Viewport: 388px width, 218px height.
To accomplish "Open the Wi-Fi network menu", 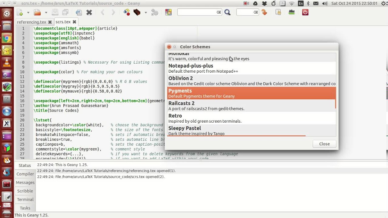I will coord(292,4).
